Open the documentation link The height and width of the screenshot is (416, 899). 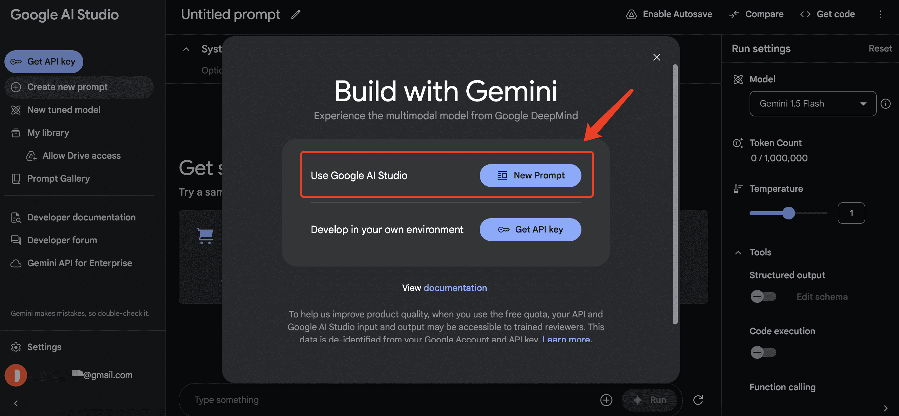click(455, 288)
